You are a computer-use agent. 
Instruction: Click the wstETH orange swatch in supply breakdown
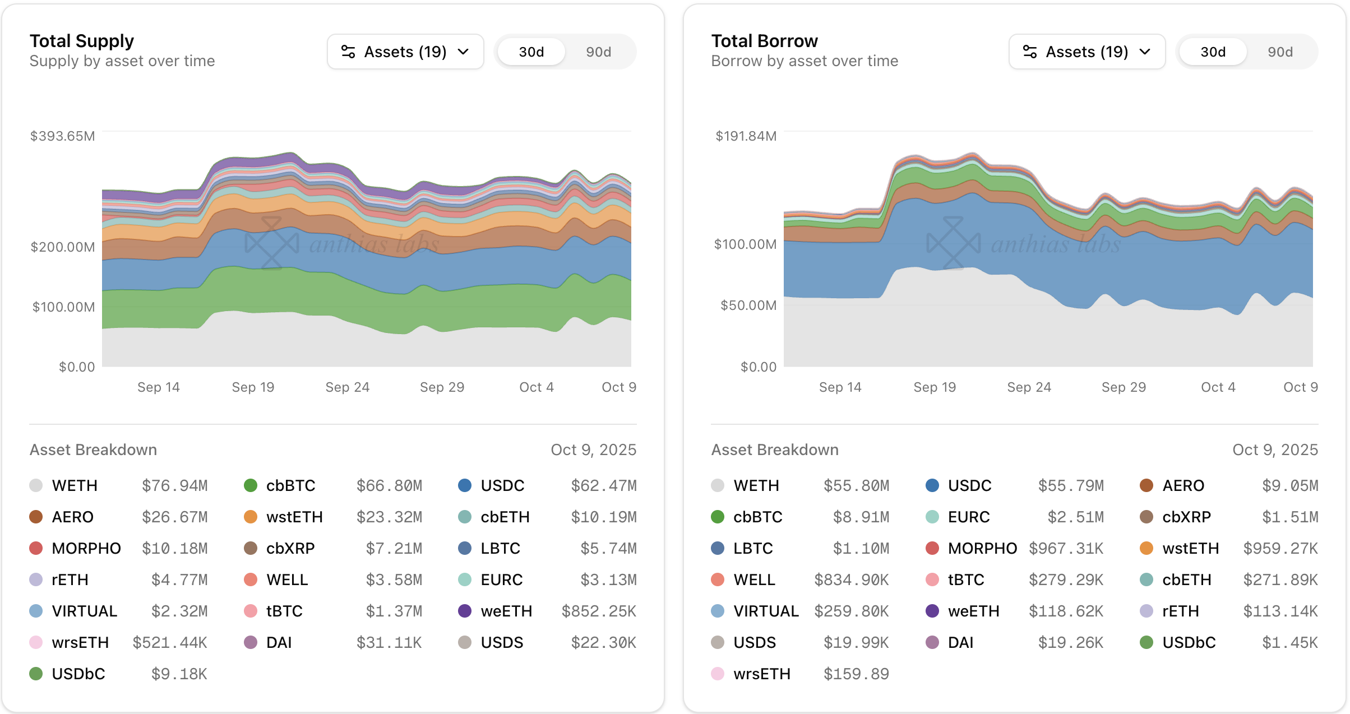point(251,517)
